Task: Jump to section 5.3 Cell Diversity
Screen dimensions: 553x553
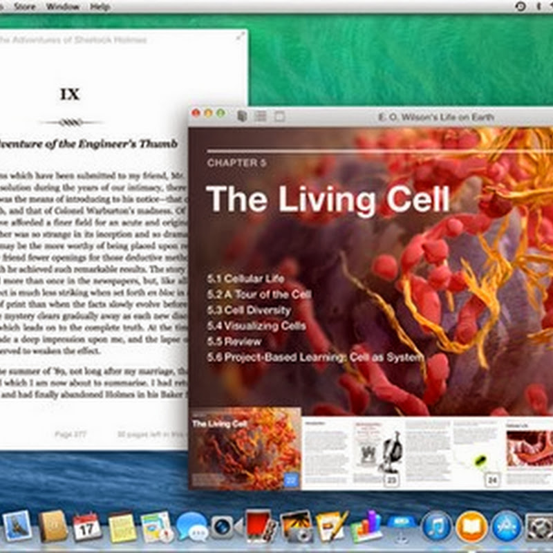Action: coord(249,310)
